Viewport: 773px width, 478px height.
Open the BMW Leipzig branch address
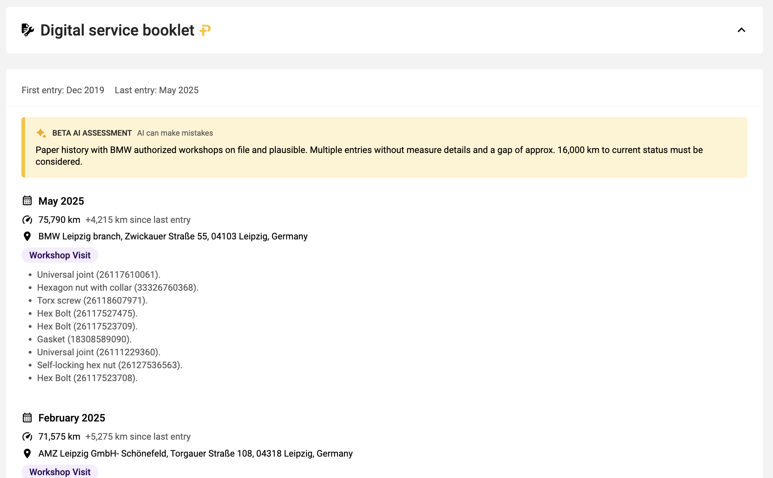pos(173,236)
